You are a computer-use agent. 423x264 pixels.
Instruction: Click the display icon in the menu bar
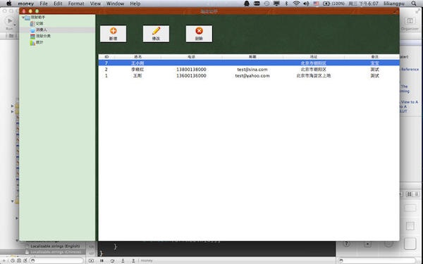tap(276, 4)
